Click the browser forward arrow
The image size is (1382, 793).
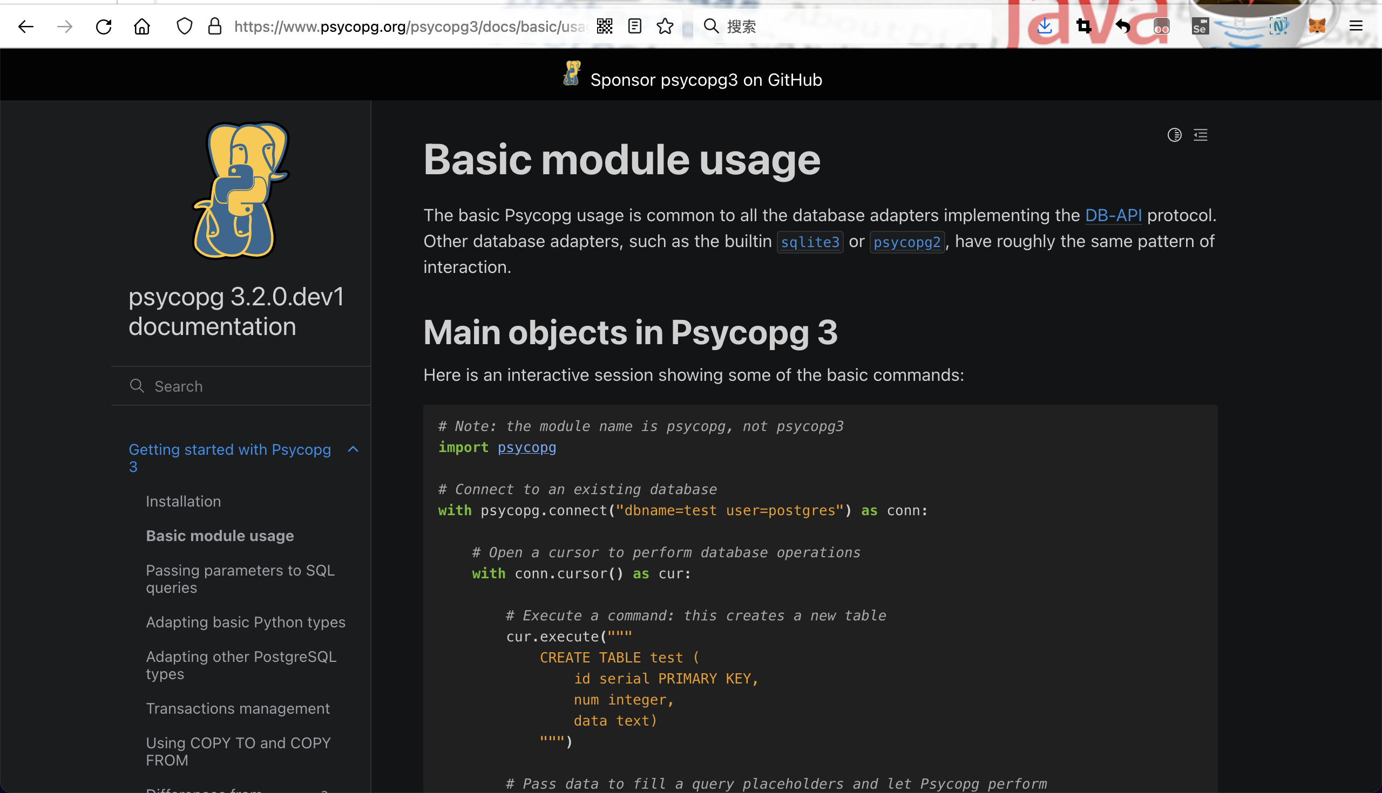(65, 26)
